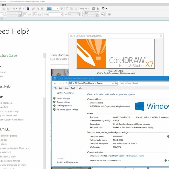Select Landscape page orientation
Image resolution: width=169 pixels, height=169 pixels.
[x=29, y=14]
